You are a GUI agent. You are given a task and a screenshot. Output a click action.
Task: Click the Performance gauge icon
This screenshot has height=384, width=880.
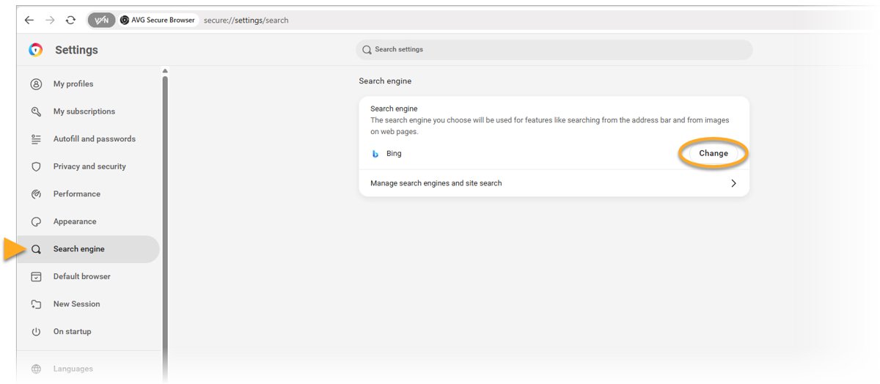point(36,194)
